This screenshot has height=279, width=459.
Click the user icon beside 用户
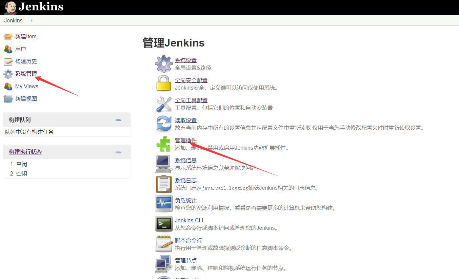(7, 49)
